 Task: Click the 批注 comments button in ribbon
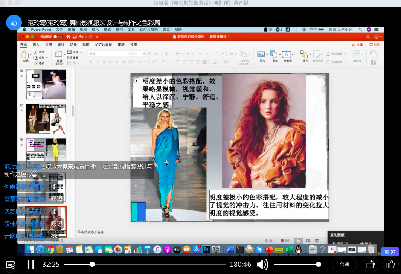point(374,45)
